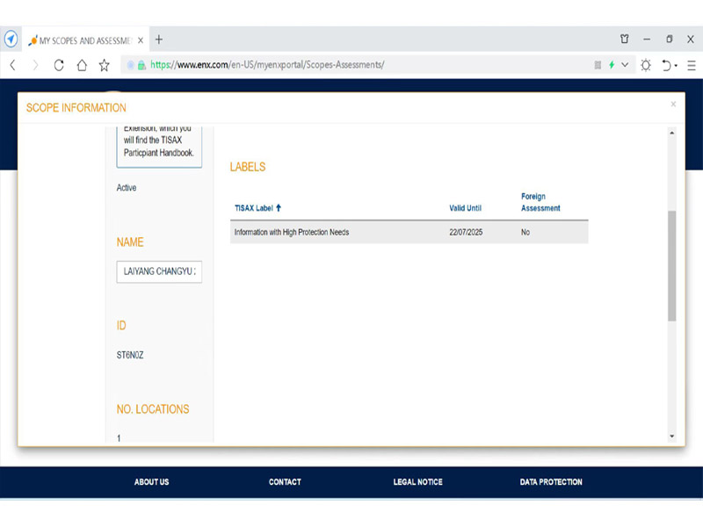Click the dialog vertical scrollbar thumb
This screenshot has height=527, width=703.
671,265
